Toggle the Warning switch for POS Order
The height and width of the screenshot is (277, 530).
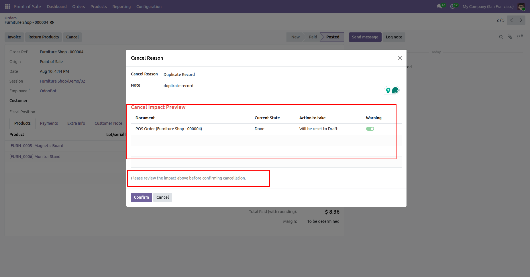coord(370,129)
